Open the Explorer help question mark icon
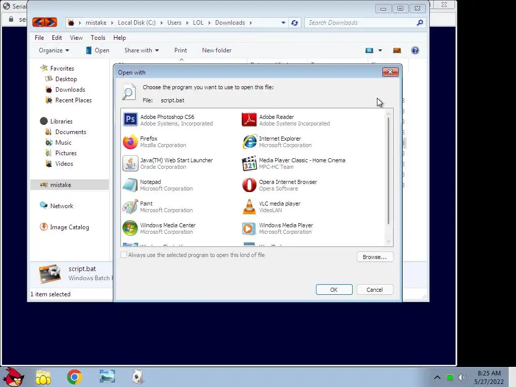 (415, 50)
